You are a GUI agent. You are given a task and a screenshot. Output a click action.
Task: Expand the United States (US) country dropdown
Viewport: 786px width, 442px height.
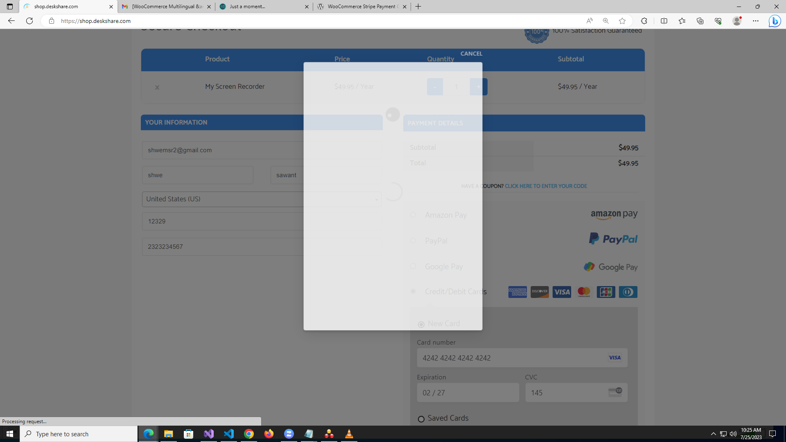pos(262,199)
